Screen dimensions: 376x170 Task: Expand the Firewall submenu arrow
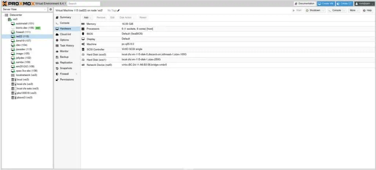tap(76, 74)
